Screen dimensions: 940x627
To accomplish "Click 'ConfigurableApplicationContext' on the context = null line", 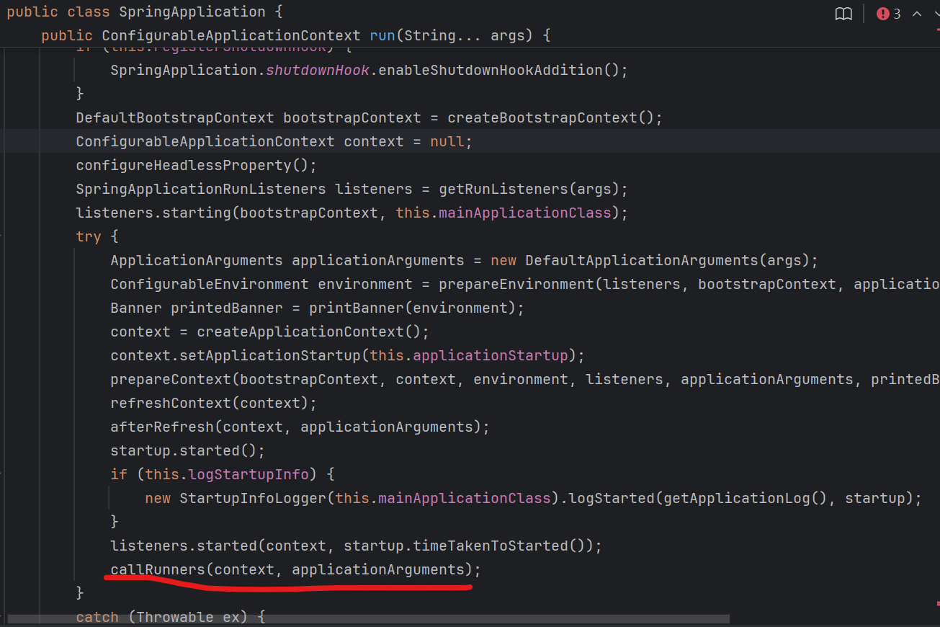I will click(x=205, y=141).
